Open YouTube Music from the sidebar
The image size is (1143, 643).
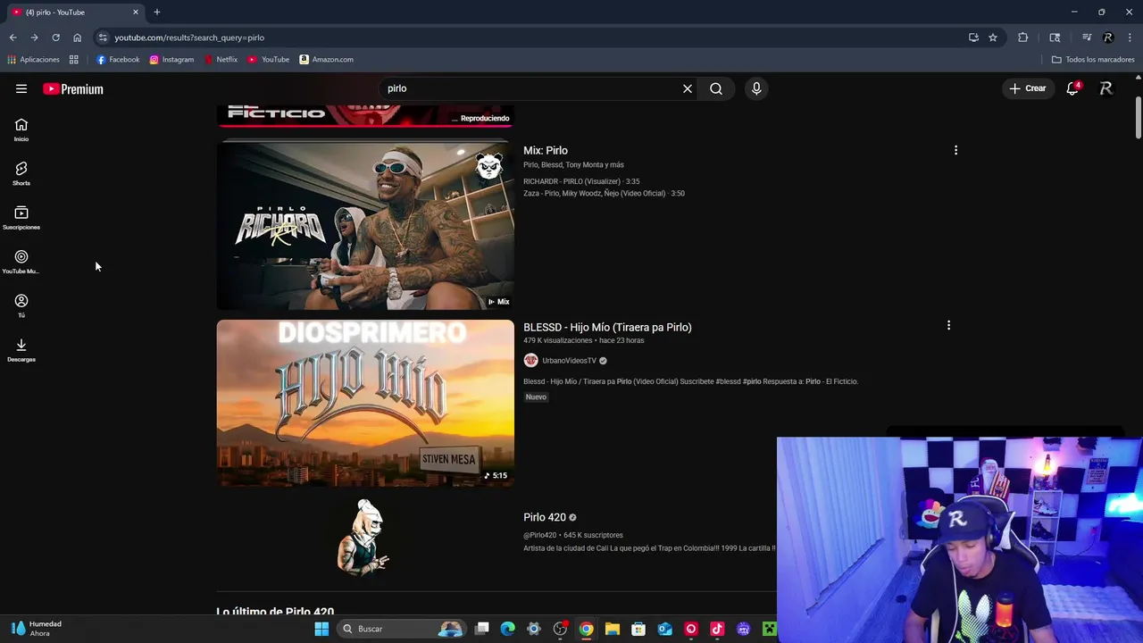21,262
